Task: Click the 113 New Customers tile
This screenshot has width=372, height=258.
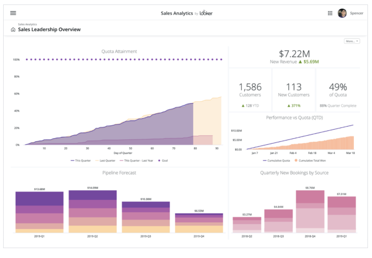Action: click(x=294, y=90)
